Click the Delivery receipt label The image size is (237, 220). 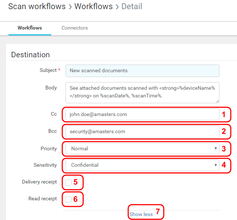(x=39, y=182)
